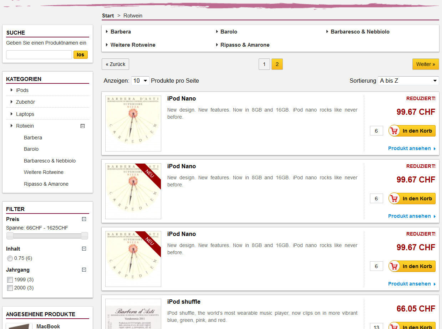Screen dimensions: 442x329
Task: Check the 1999 Jahrgang checkbox
Action: [x=10, y=280]
